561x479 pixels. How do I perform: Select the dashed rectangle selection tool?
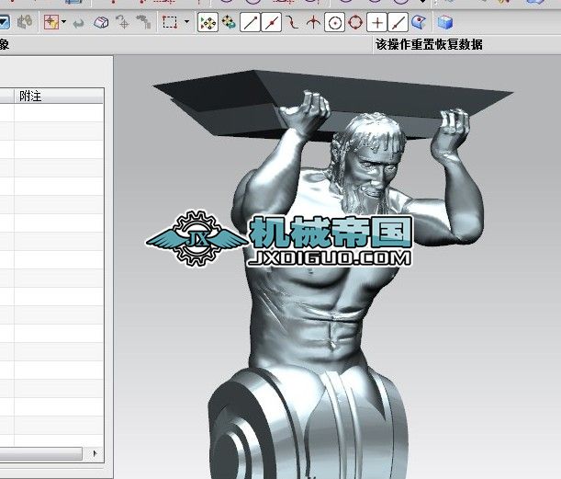(x=170, y=22)
